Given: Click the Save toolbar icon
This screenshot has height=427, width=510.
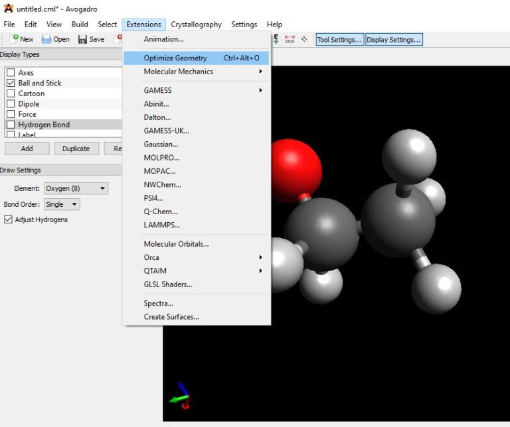Looking at the screenshot, I should click(83, 39).
